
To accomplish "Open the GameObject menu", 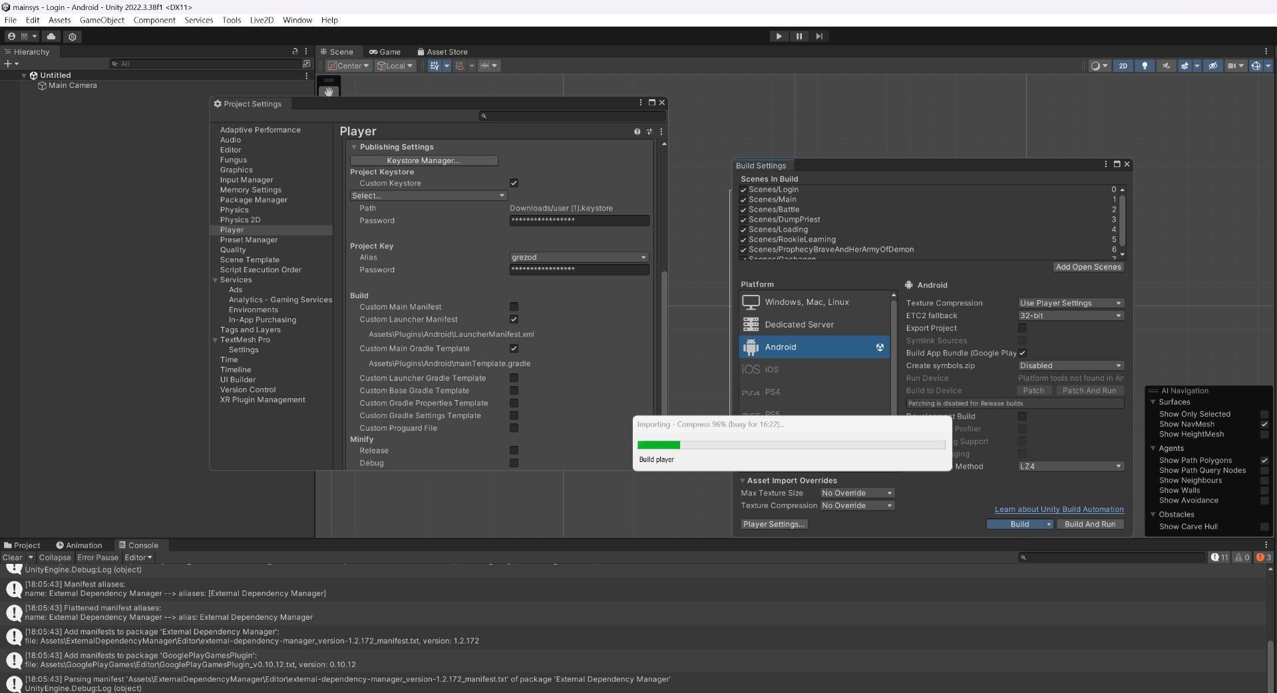I will click(x=102, y=20).
